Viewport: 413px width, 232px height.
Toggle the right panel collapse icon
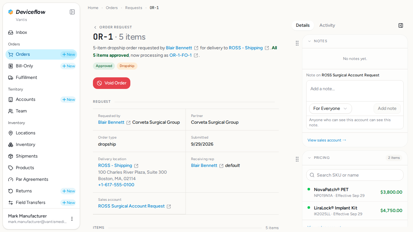pos(401,25)
